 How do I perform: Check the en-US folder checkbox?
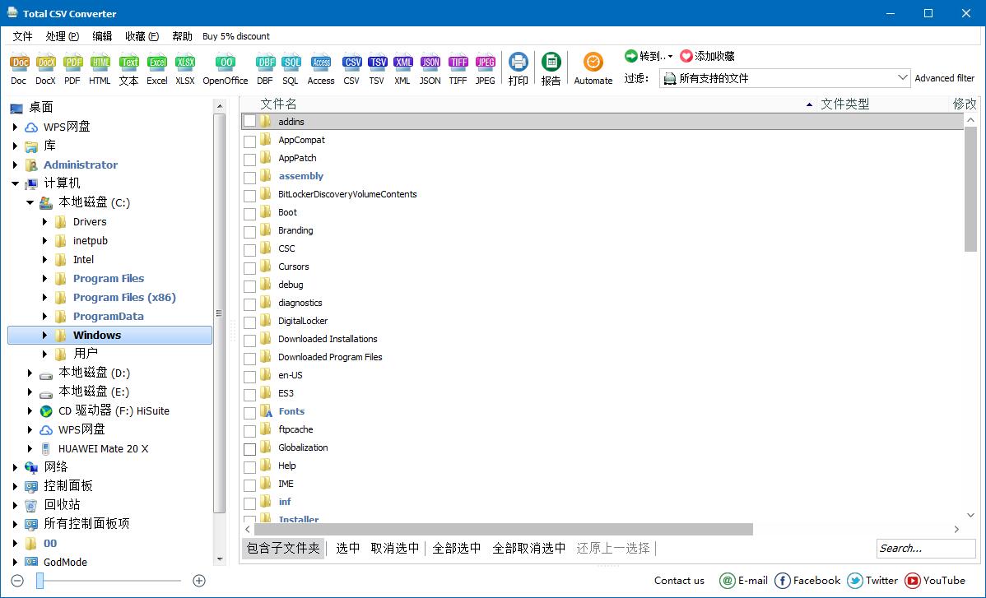click(249, 377)
